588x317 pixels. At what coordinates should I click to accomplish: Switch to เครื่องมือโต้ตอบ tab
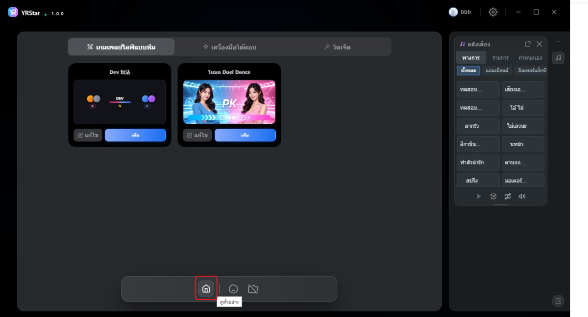[230, 47]
